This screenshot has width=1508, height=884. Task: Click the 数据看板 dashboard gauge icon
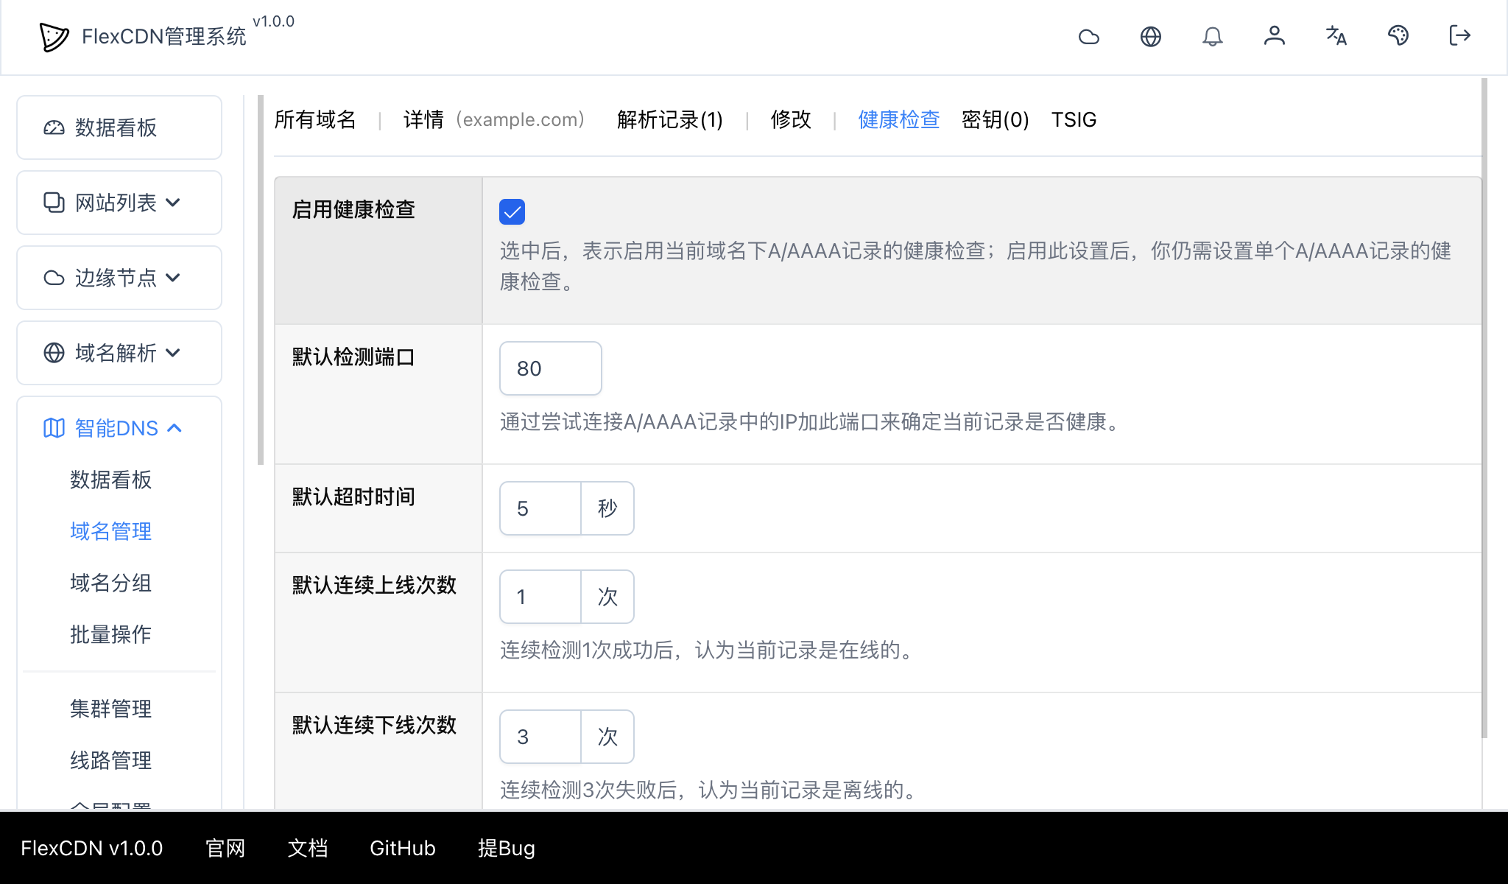[x=54, y=127]
